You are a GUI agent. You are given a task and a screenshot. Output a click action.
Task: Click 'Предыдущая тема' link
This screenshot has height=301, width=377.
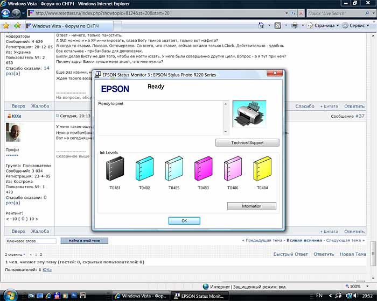pos(264,240)
